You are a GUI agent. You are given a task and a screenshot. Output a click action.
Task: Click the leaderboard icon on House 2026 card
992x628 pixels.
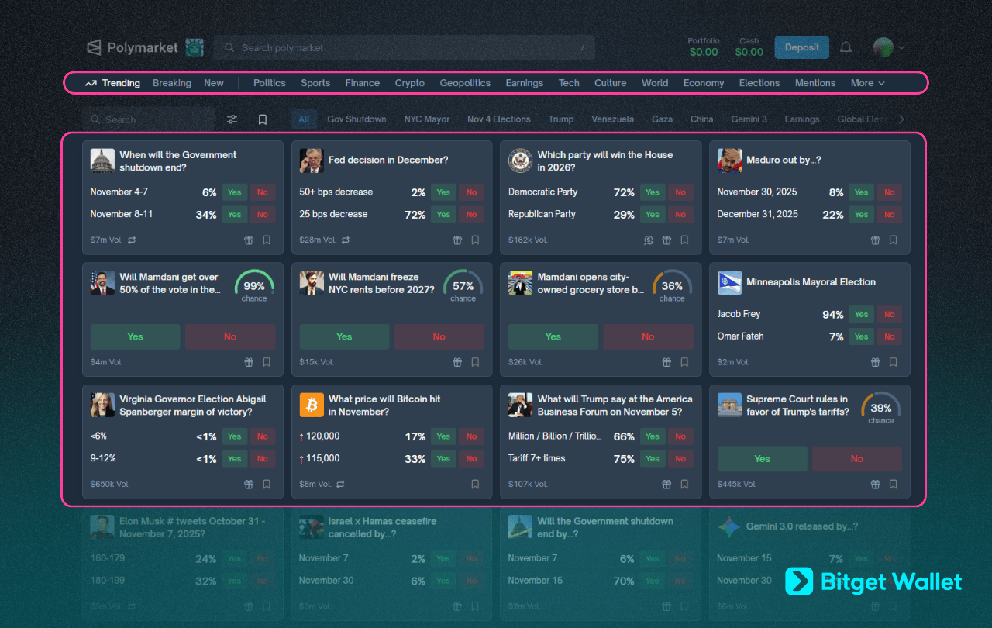pyautogui.click(x=649, y=240)
